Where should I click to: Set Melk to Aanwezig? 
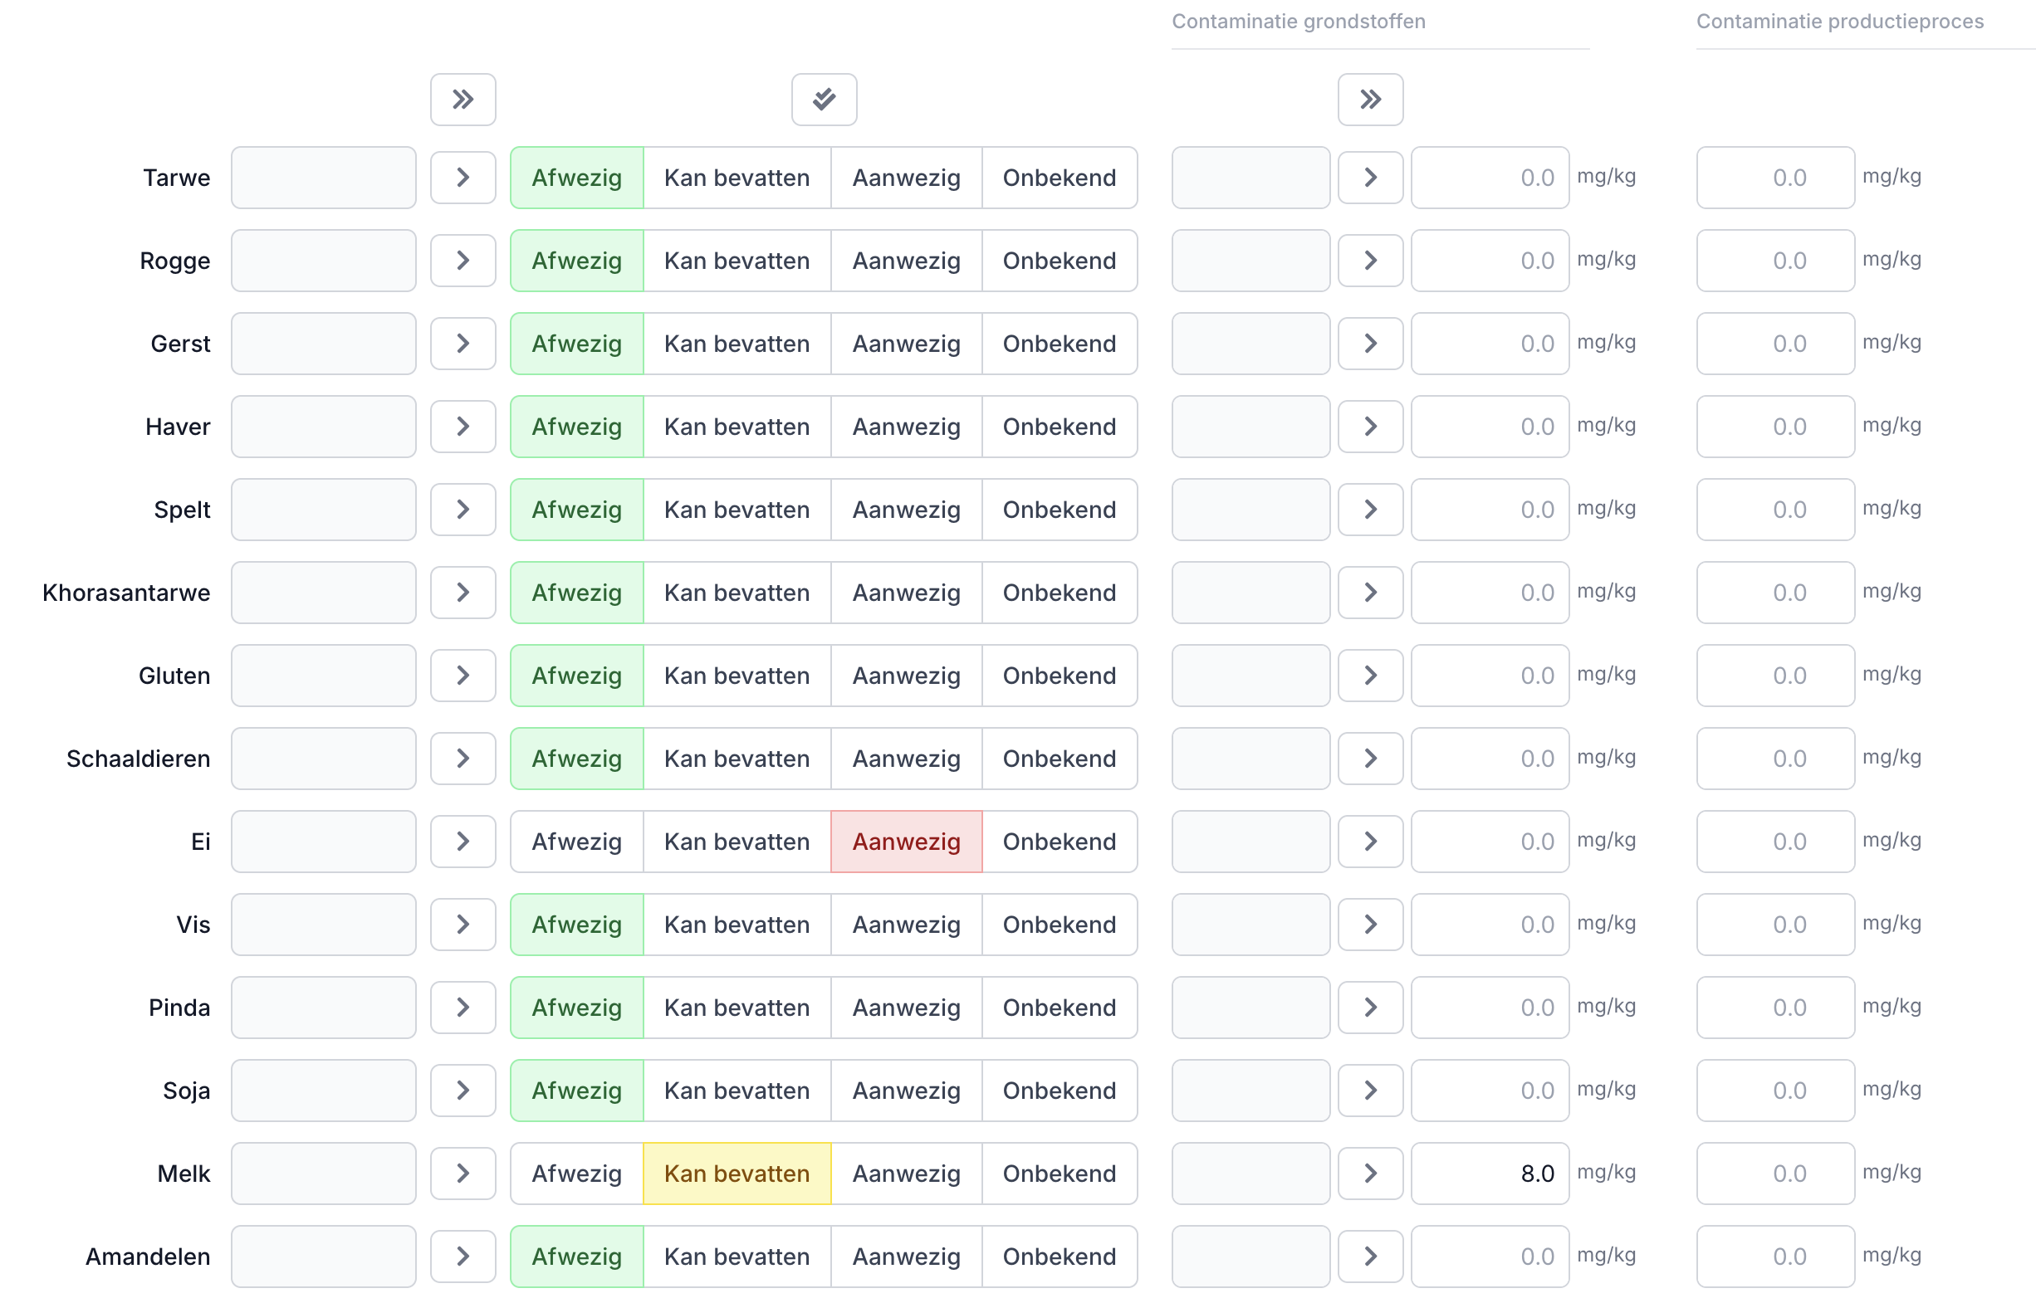click(906, 1173)
